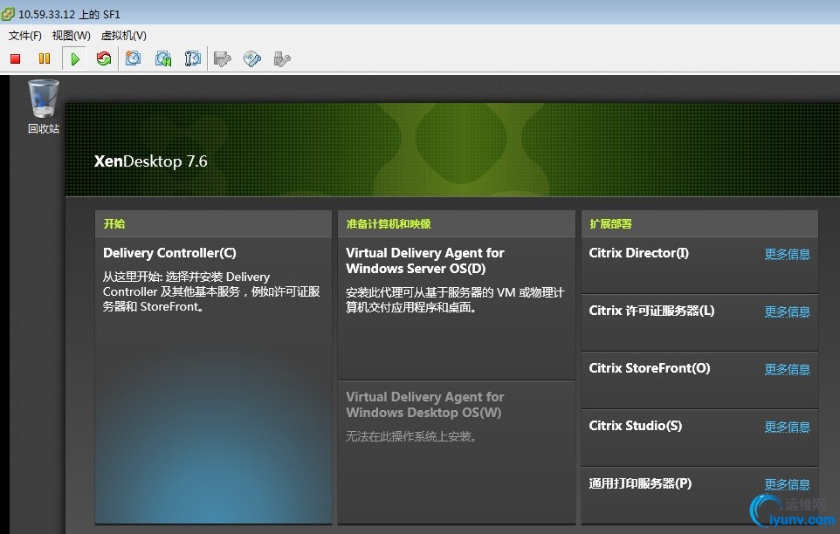Viewport: 840px width, 534px height.
Task: Select the Recycle Bin desktop icon
Action: click(44, 106)
